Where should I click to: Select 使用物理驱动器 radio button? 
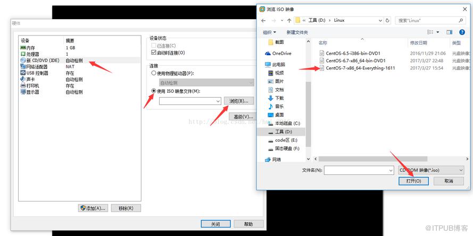154,73
